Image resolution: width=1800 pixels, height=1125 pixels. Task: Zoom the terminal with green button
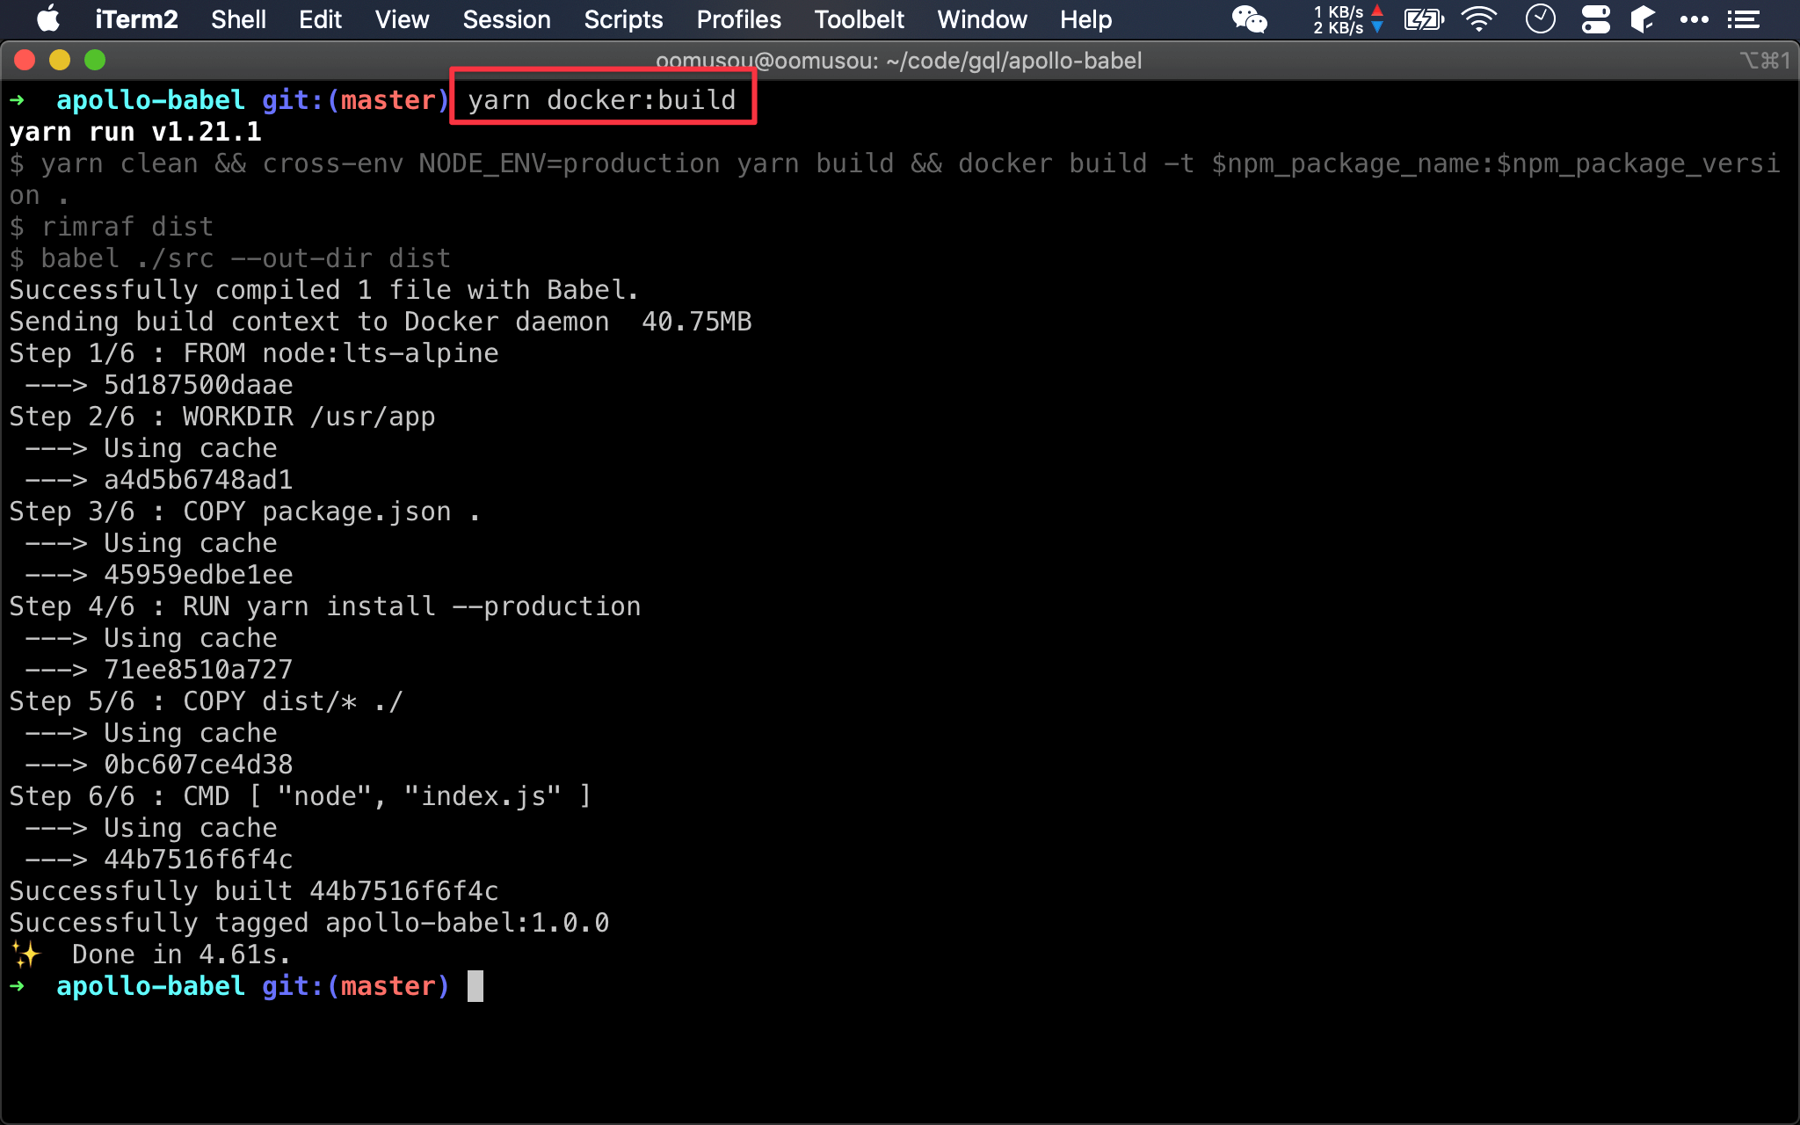[x=95, y=60]
